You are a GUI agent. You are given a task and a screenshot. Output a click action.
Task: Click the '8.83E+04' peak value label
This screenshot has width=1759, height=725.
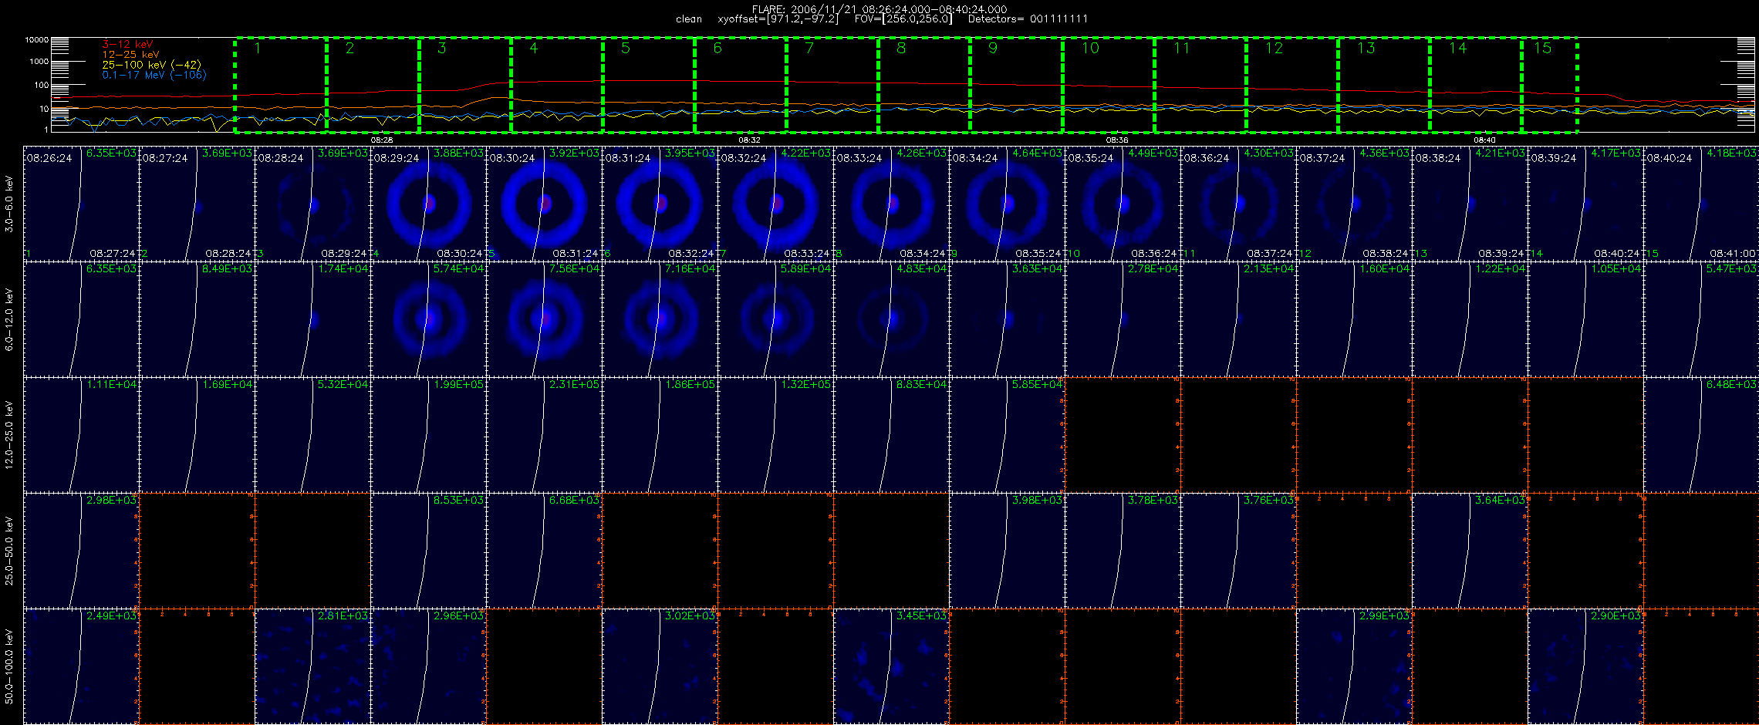[x=921, y=385]
